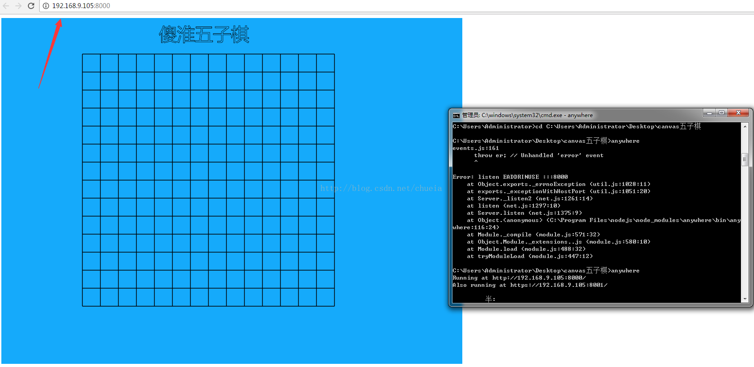Close the cmd.exe window

click(738, 113)
